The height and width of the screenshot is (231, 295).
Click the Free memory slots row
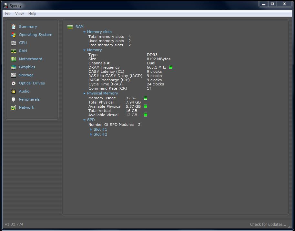[x=109, y=45]
